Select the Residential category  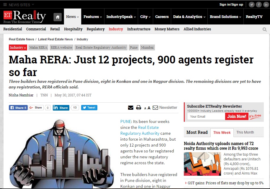[x=13, y=29]
